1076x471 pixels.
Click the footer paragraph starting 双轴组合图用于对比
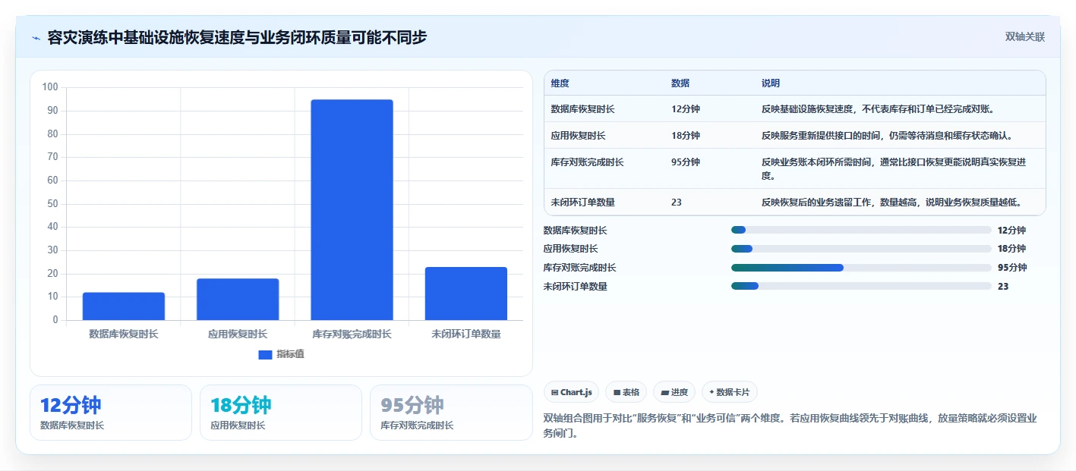click(790, 425)
